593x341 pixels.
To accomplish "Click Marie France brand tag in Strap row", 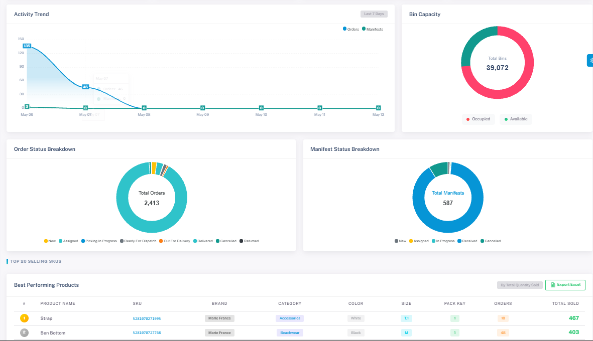I will click(219, 318).
